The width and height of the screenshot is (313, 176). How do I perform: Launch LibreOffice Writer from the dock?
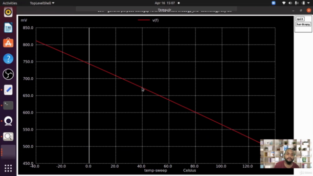tap(8, 27)
